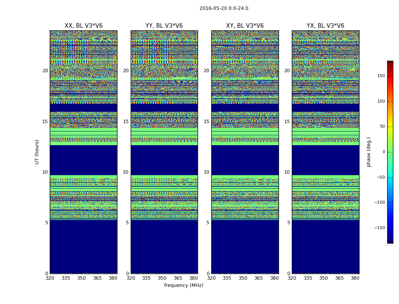Screen dimensions: 399x304
Task: Click the XY, BL V3*V6 subplot title
Action: point(245,26)
